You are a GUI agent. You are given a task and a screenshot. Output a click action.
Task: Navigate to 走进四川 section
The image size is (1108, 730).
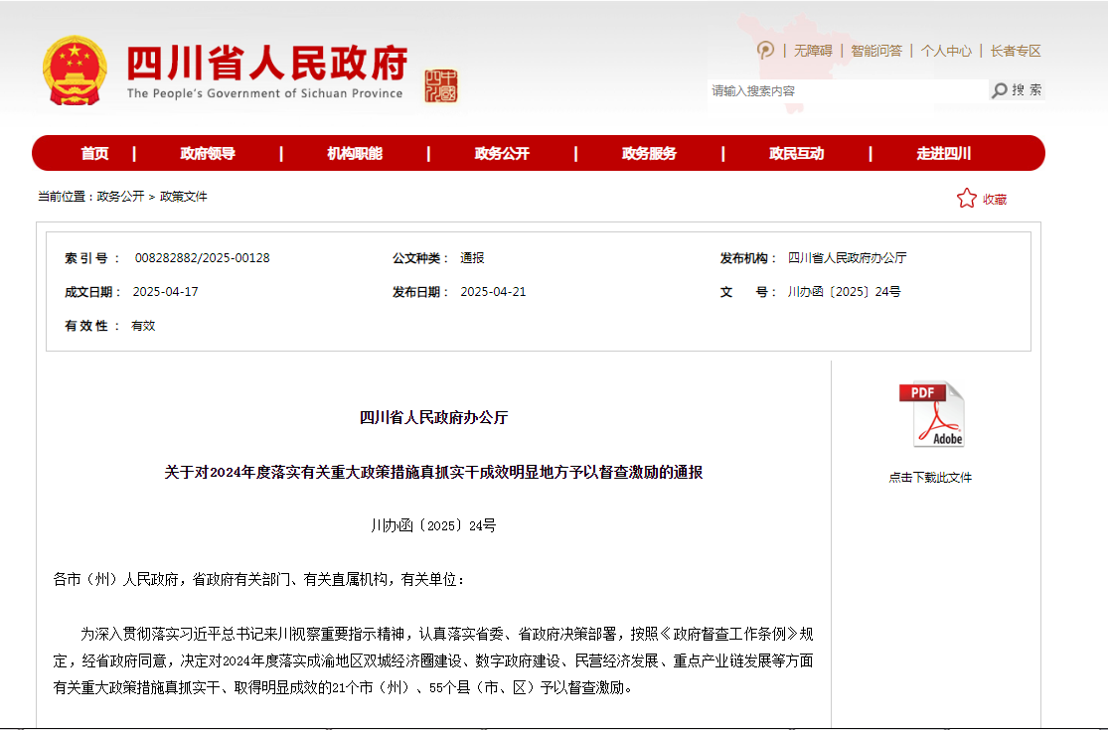(943, 153)
